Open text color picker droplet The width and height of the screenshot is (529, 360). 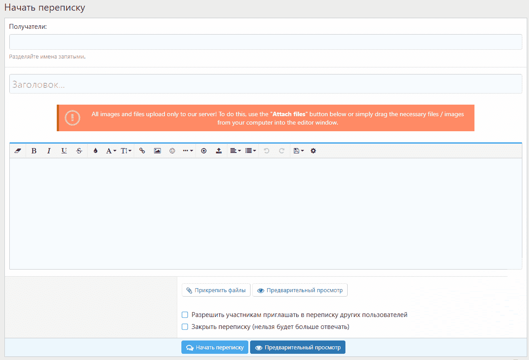point(95,151)
